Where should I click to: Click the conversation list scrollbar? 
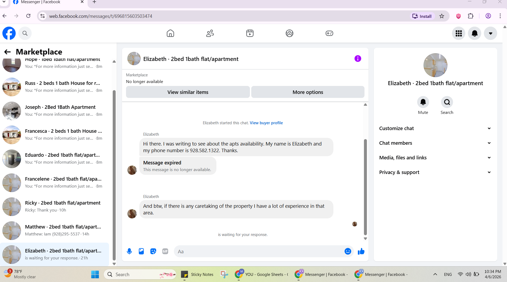pyautogui.click(x=114, y=176)
